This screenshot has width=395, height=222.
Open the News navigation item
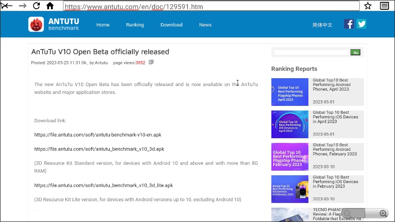[205, 25]
